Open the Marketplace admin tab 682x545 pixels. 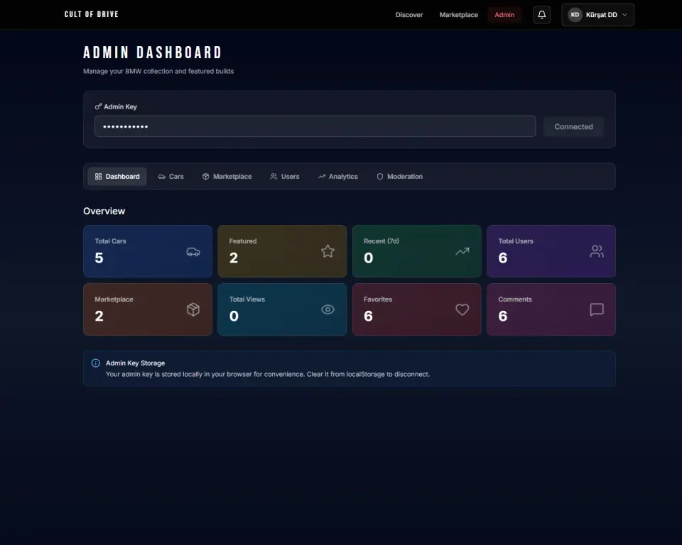coord(227,177)
